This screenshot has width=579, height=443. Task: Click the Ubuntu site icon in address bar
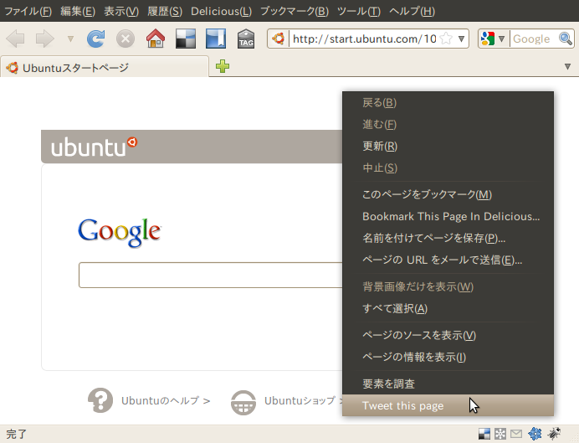(x=278, y=39)
